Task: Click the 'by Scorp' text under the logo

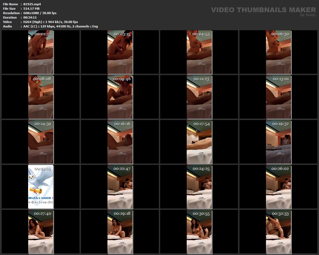Action: pyautogui.click(x=308, y=15)
